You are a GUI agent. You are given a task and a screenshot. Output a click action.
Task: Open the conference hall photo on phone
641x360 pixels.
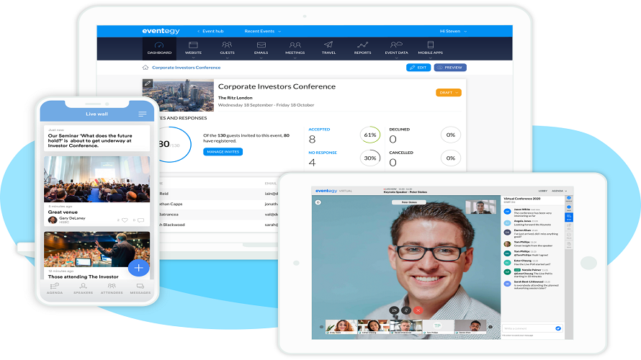tap(97, 179)
